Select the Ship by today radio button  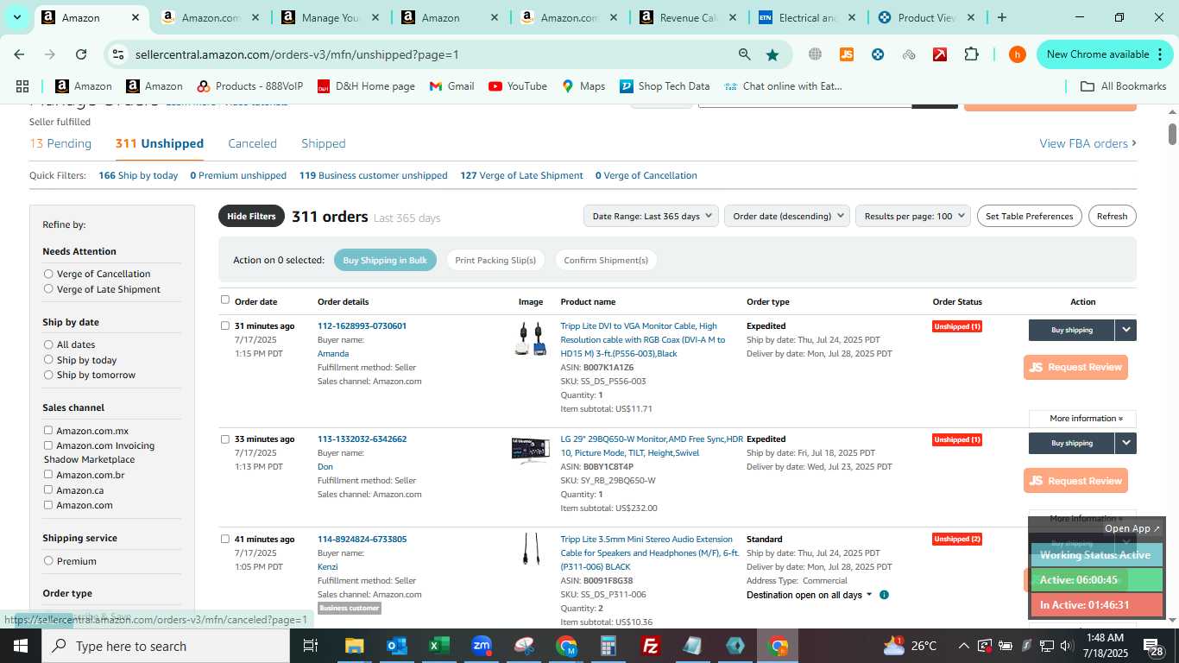pos(48,360)
